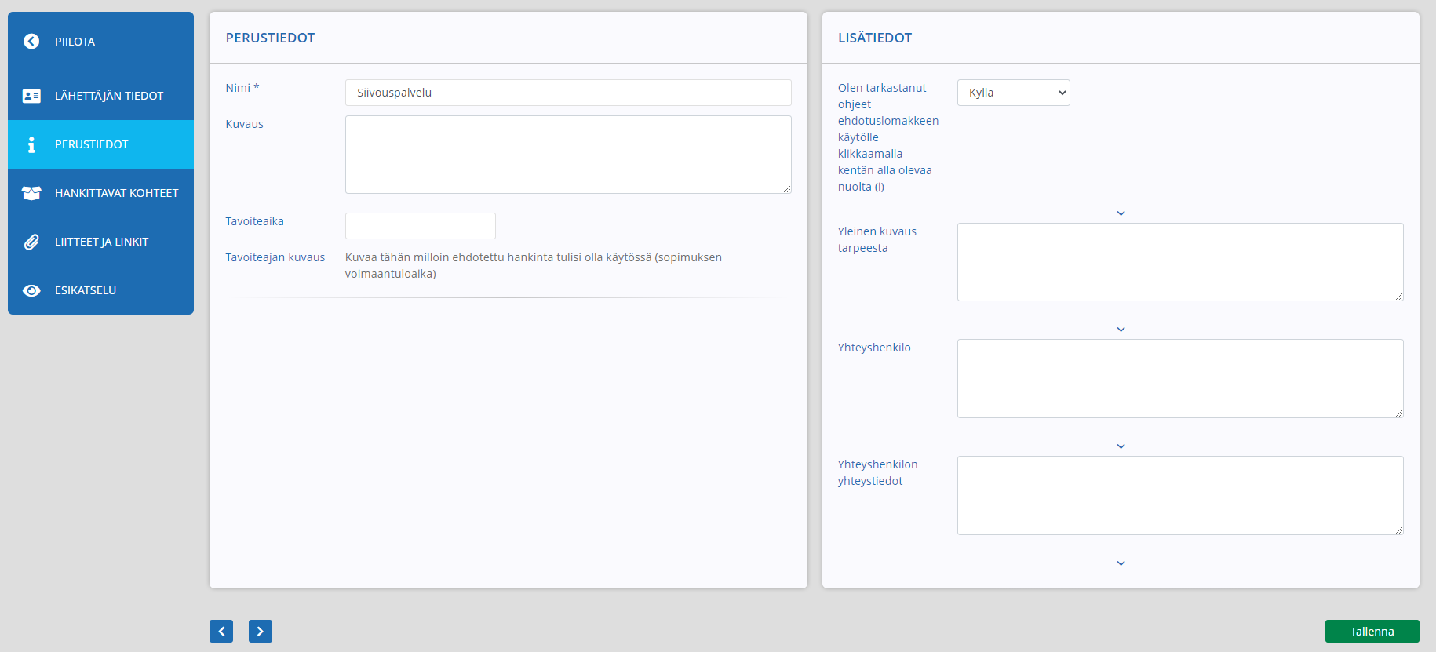Hide the sidebar with Piilota
The image size is (1436, 652).
pyautogui.click(x=100, y=42)
